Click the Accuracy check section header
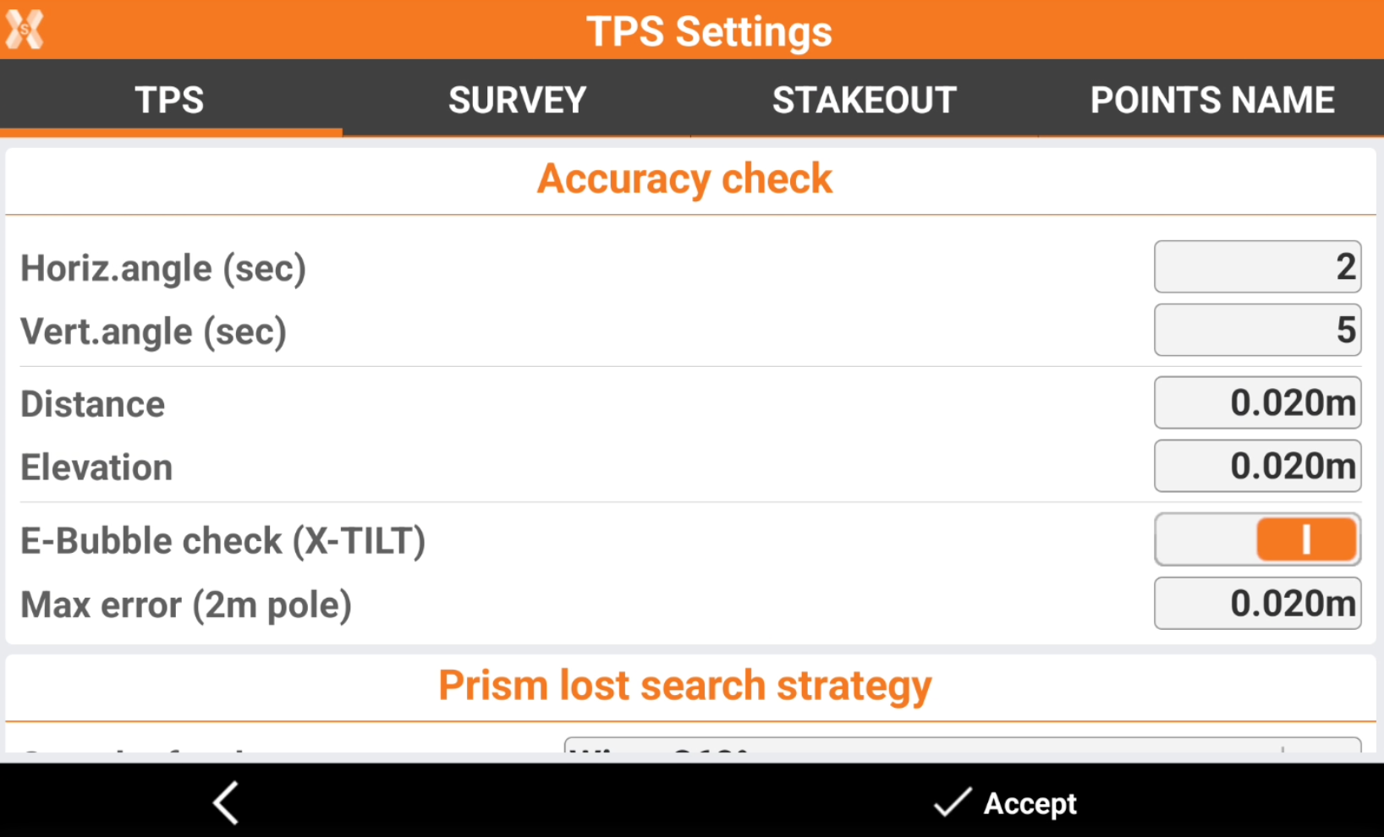 coord(684,179)
